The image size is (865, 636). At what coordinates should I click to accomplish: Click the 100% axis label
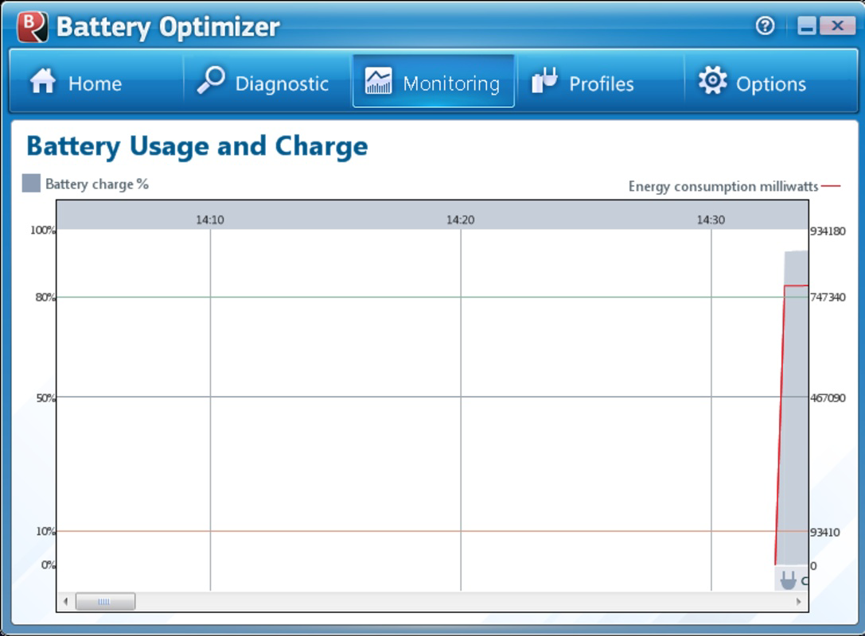click(43, 231)
